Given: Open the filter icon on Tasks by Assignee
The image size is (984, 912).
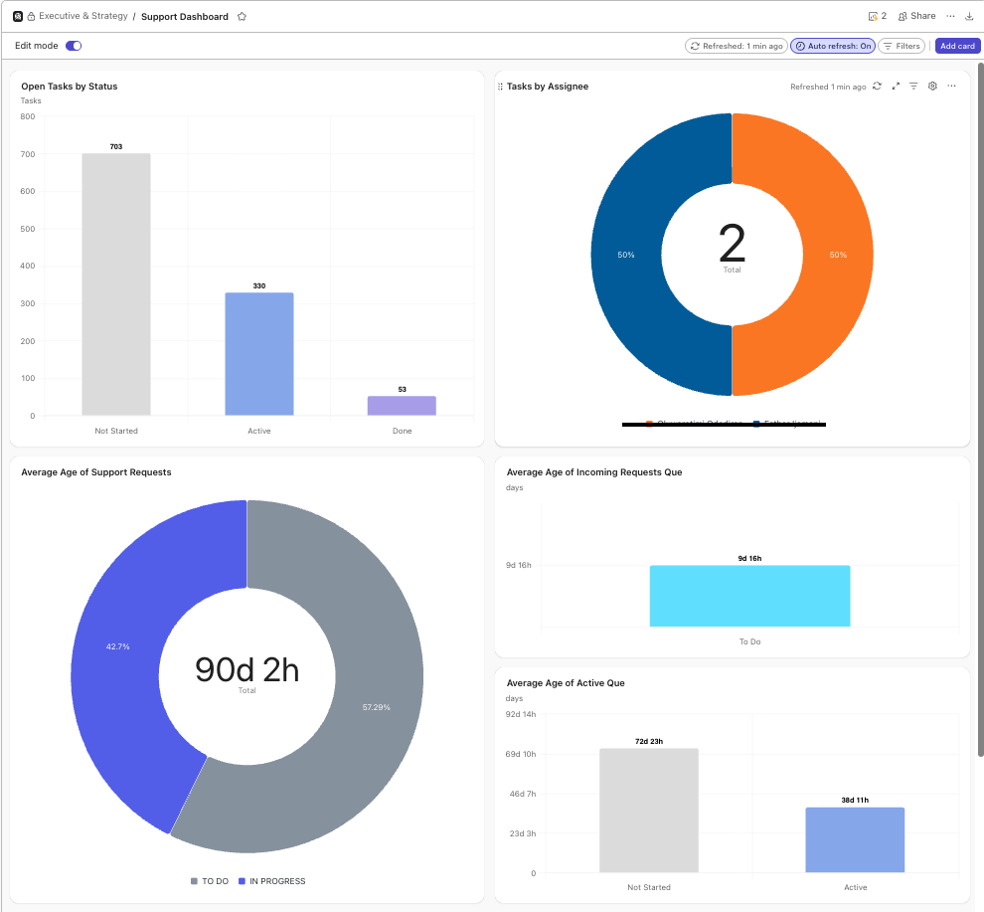Looking at the screenshot, I should pos(913,86).
